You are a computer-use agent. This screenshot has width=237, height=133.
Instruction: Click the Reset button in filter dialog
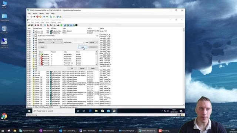tap(43, 47)
